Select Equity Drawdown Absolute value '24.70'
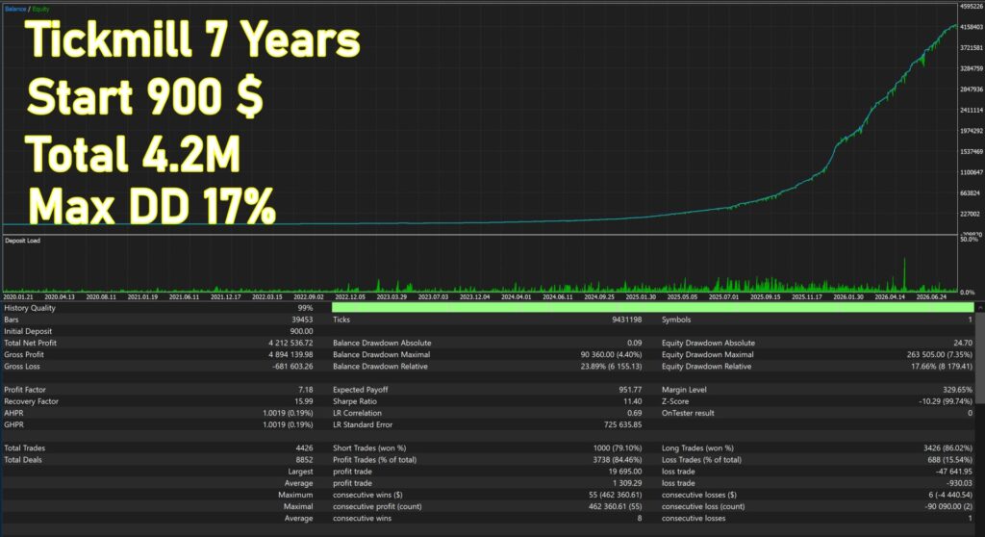985x537 pixels. coord(963,344)
